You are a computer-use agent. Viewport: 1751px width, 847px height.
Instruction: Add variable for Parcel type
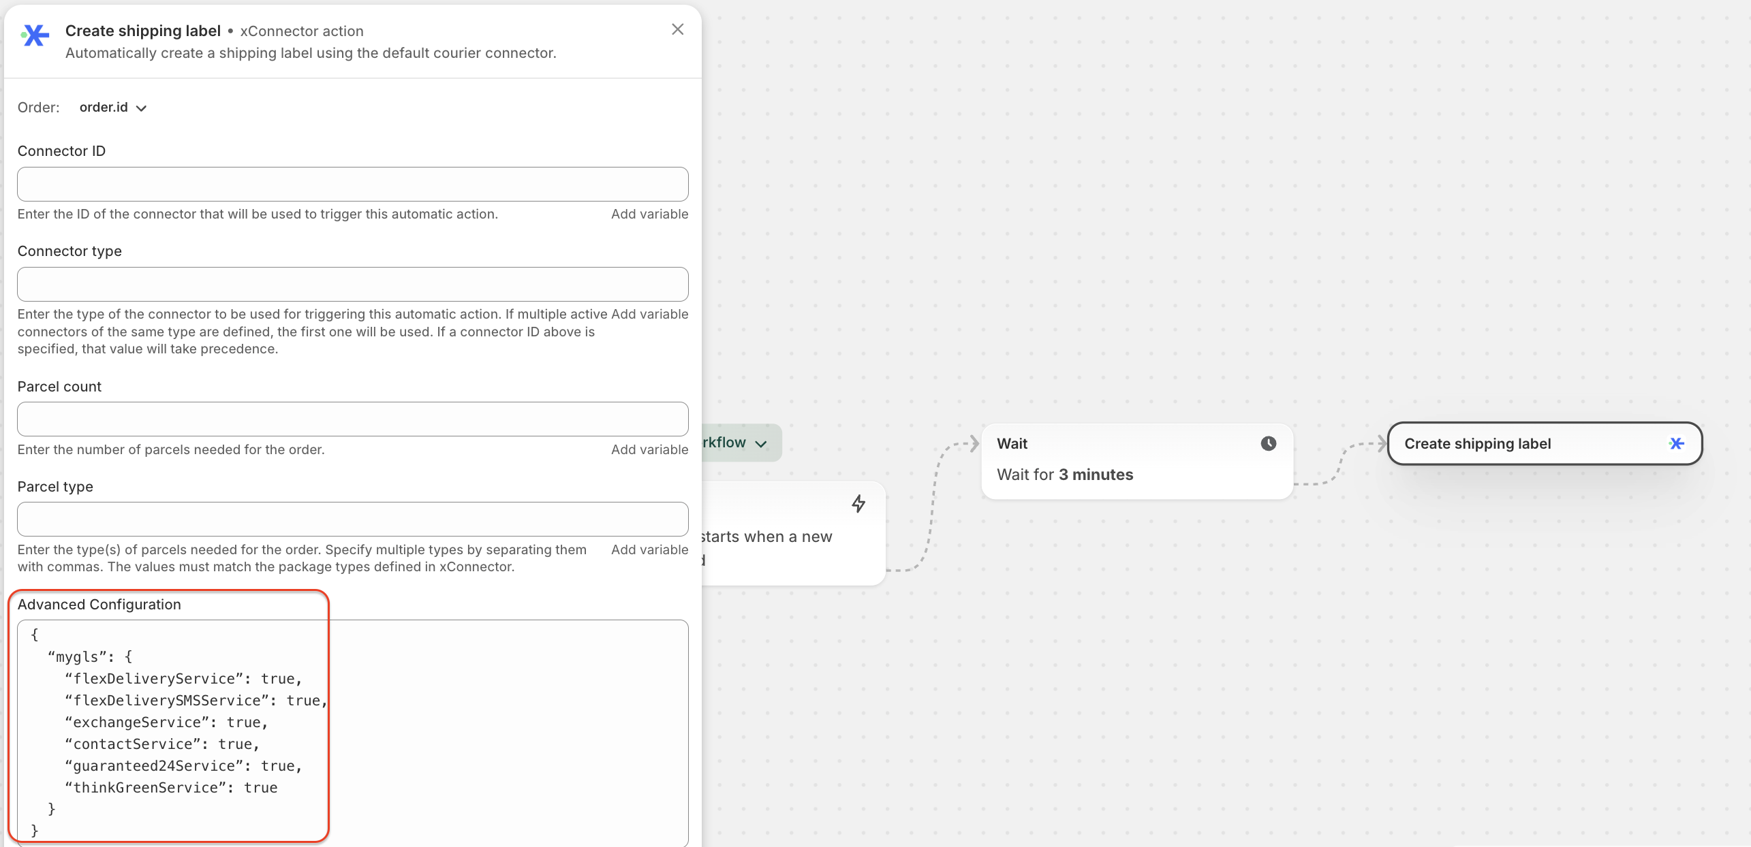649,549
